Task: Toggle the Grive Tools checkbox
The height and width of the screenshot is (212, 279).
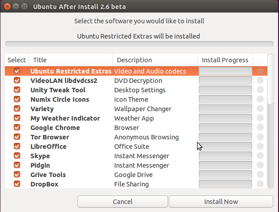Action: point(17,175)
